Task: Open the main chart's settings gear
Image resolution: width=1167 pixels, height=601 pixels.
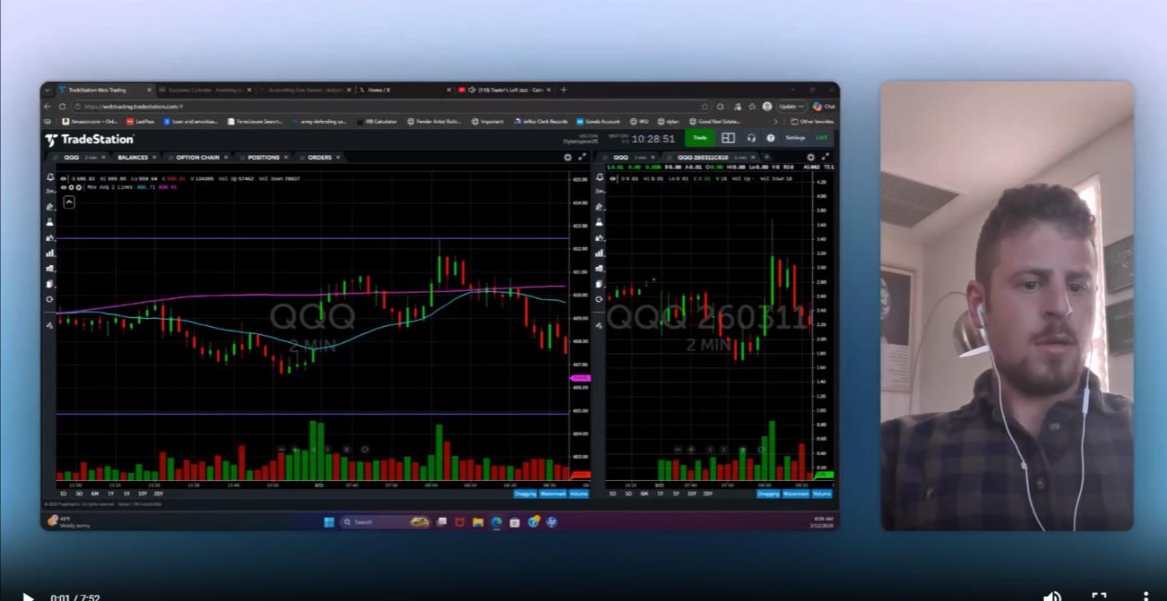Action: [x=567, y=157]
